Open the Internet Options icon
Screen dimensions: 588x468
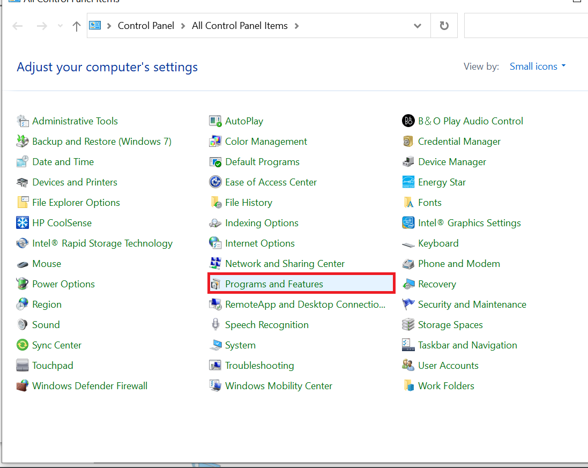(x=215, y=243)
